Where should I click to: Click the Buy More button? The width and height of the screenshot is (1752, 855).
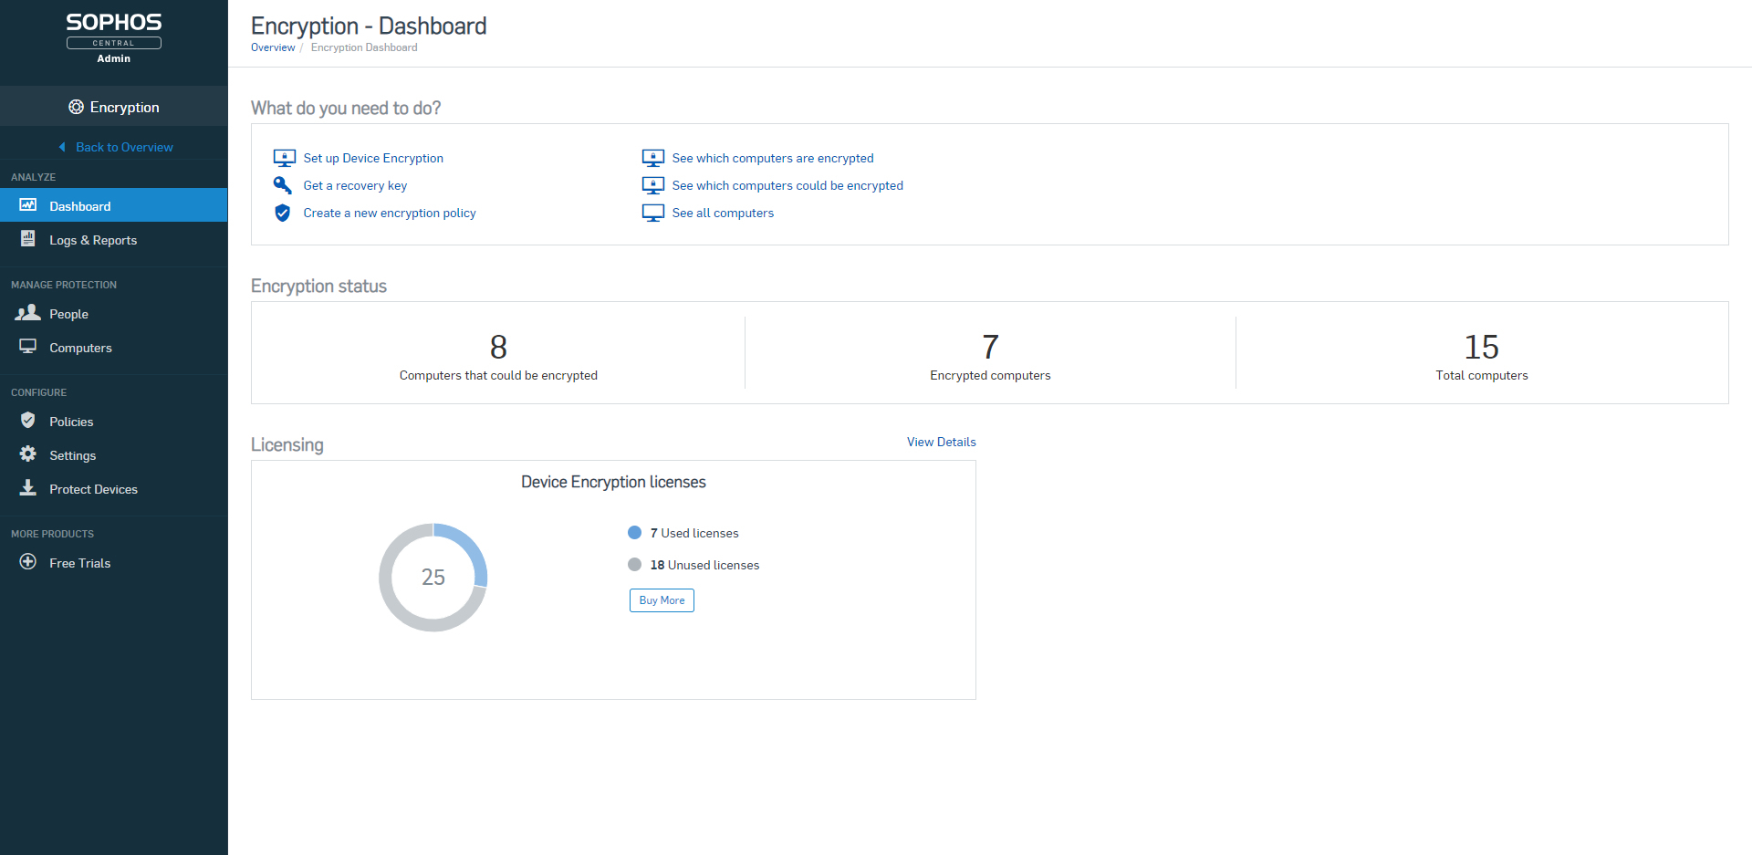coord(662,600)
